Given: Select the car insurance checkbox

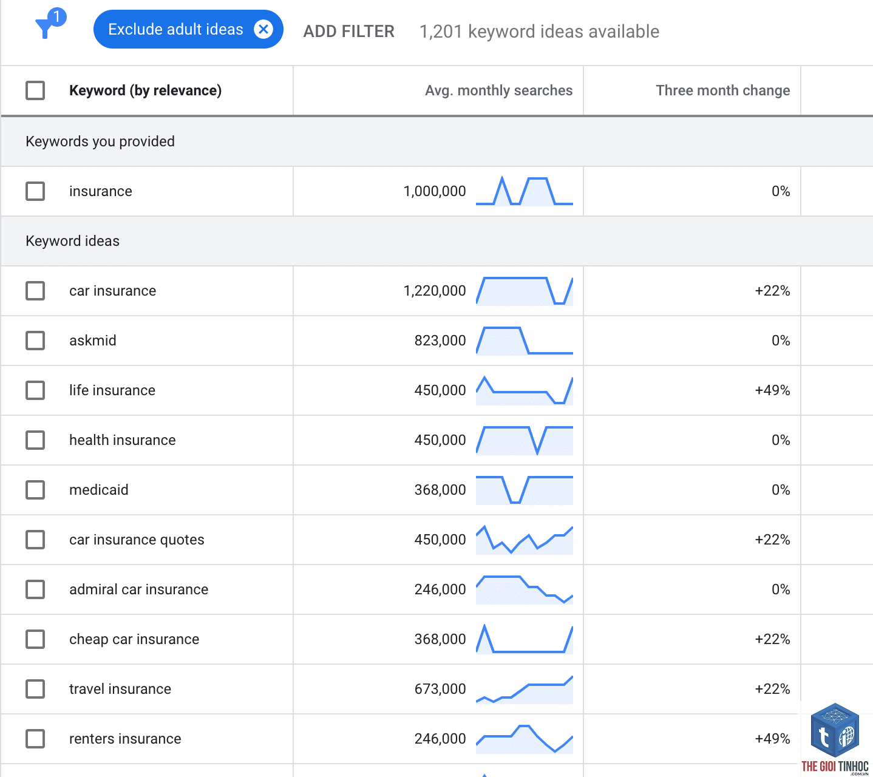Looking at the screenshot, I should pyautogui.click(x=35, y=291).
